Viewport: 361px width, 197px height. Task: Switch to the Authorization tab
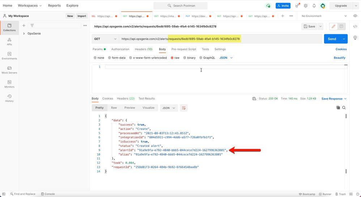(120, 49)
